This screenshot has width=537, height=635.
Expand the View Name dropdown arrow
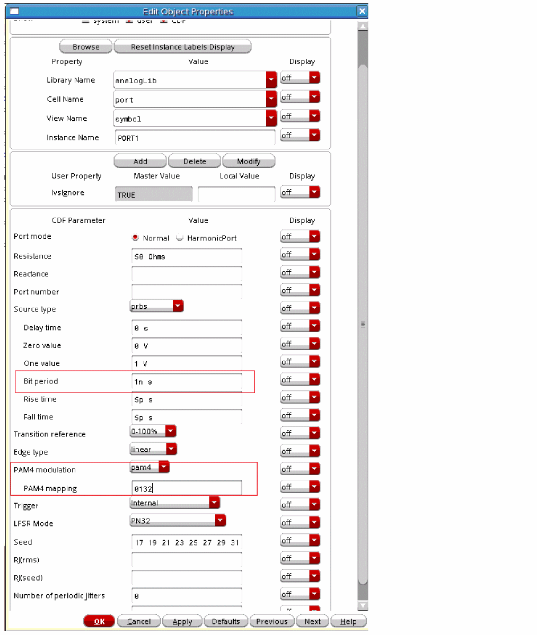(271, 118)
